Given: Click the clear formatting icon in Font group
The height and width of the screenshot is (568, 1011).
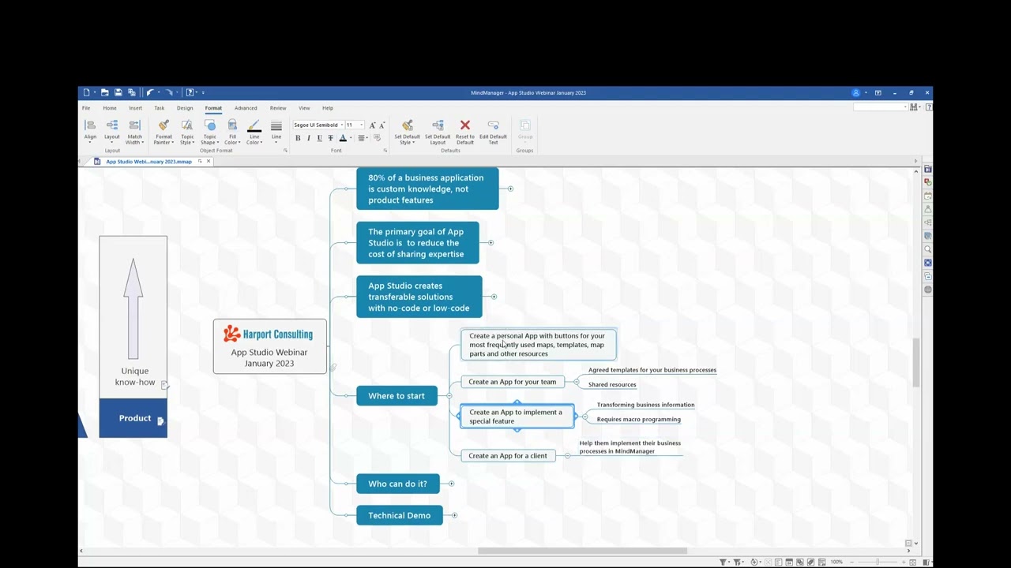Looking at the screenshot, I should (377, 138).
